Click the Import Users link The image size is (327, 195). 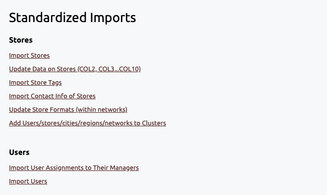click(x=28, y=181)
